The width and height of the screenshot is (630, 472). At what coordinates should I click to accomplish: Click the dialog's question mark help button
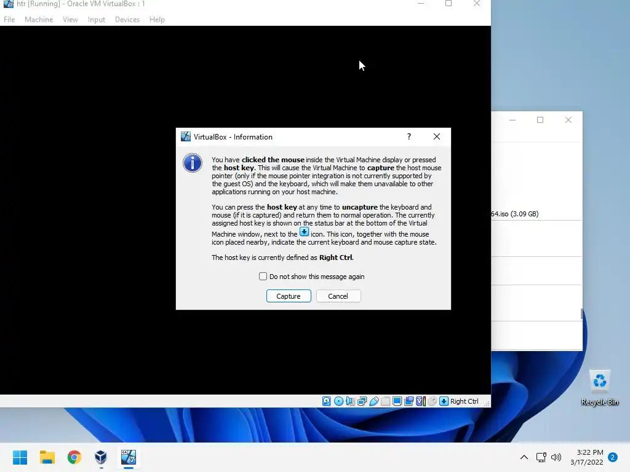[409, 136]
